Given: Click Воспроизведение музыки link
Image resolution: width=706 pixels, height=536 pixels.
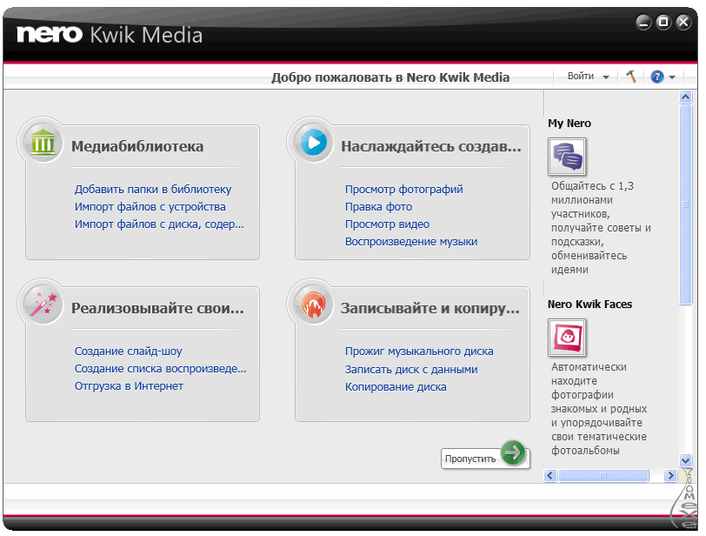Looking at the screenshot, I should pos(411,242).
